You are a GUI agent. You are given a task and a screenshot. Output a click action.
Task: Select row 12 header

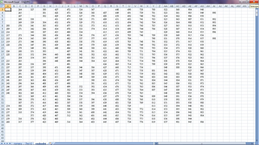click(2, 39)
